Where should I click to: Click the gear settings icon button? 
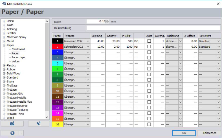point(12,133)
